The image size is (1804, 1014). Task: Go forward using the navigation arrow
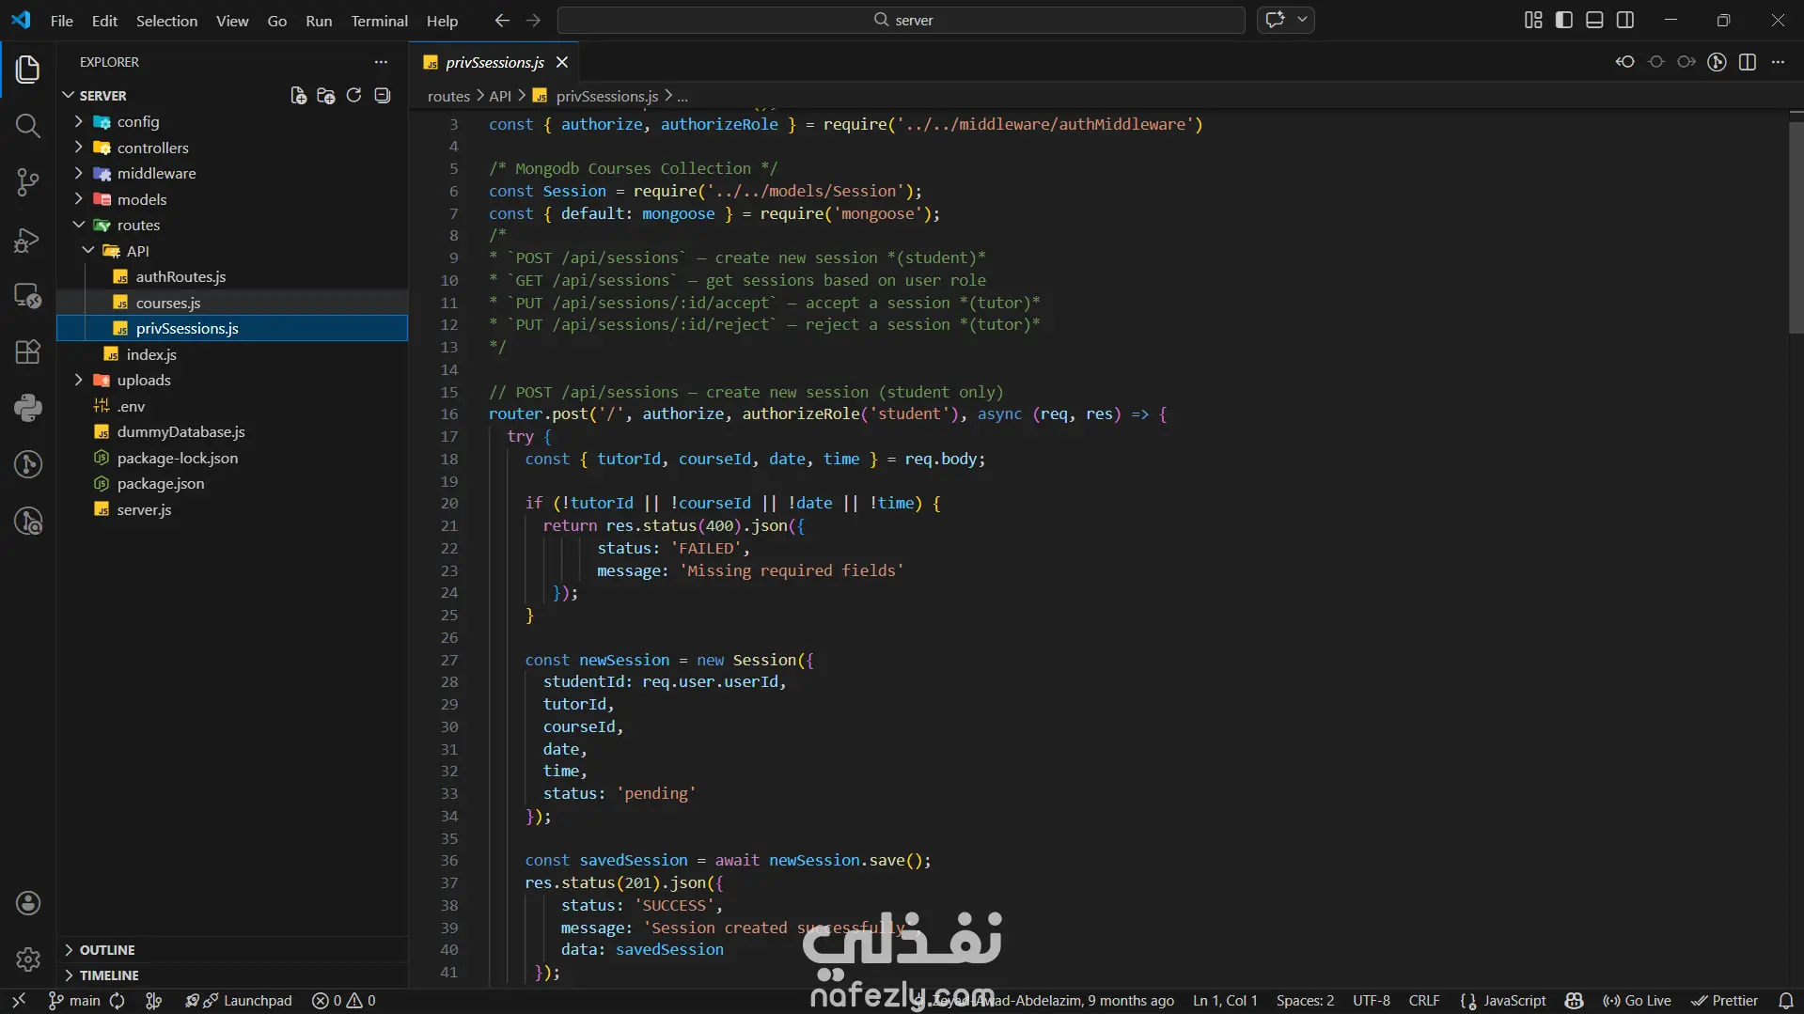tap(533, 20)
